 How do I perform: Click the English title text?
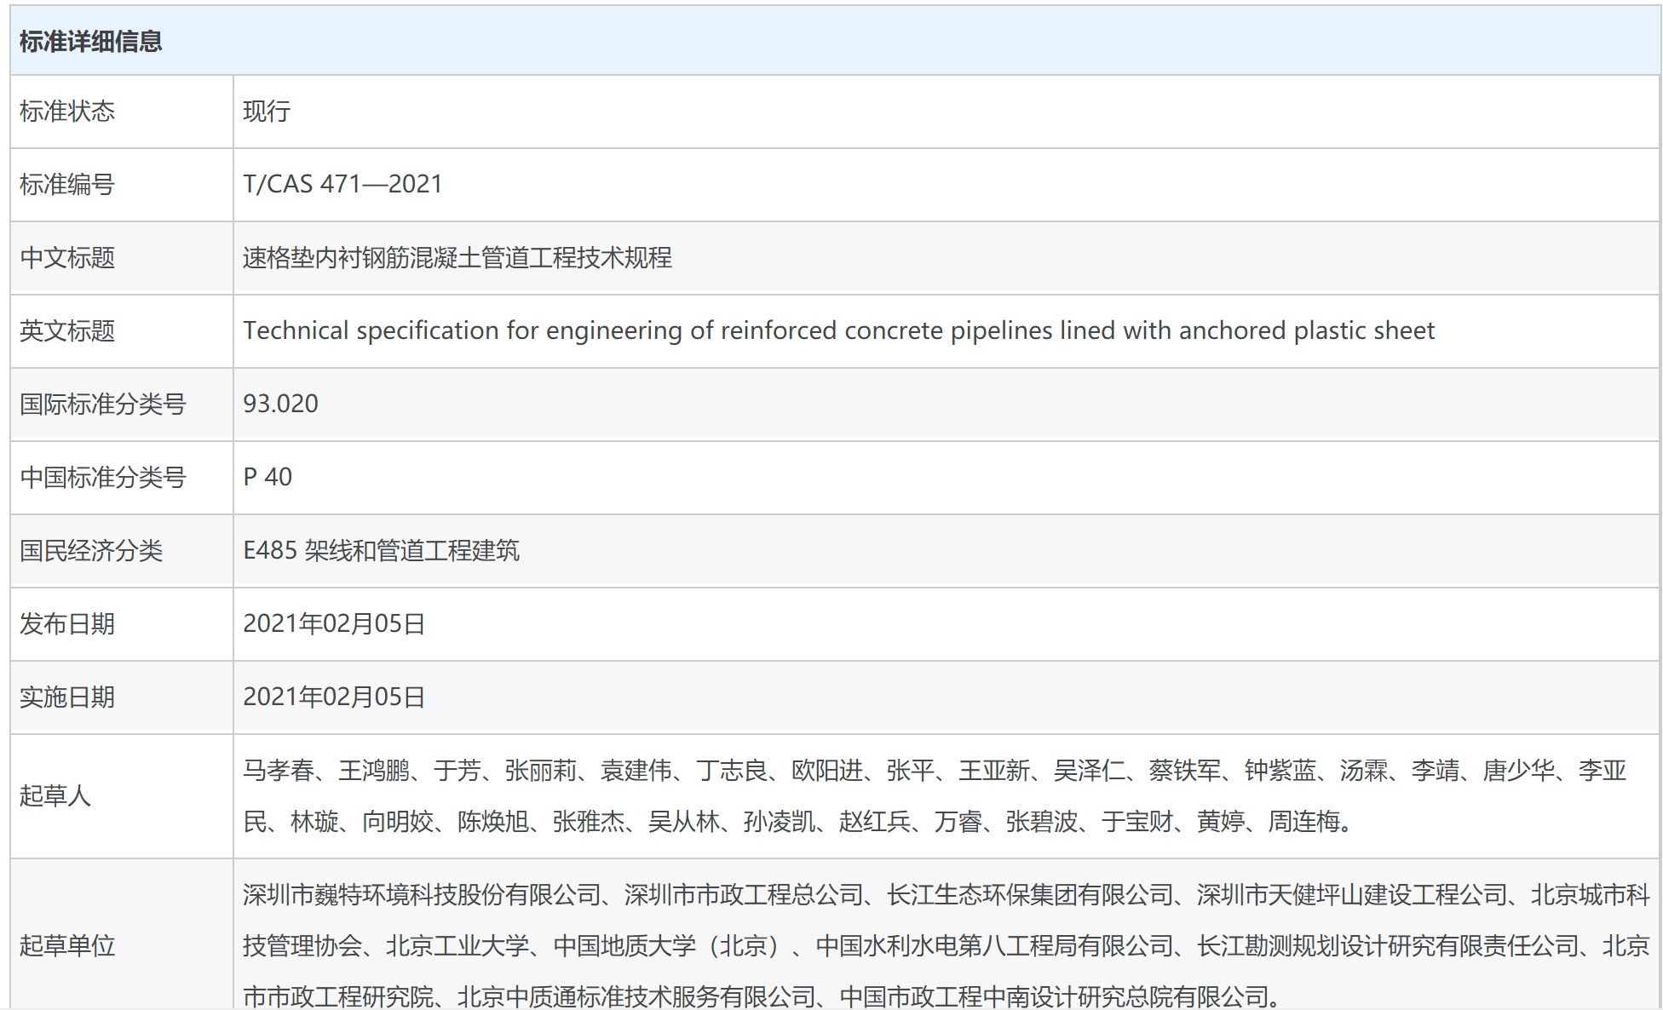click(x=838, y=330)
